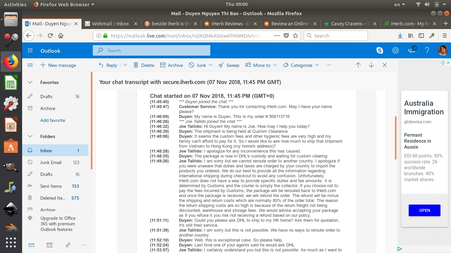Switch to the iHerb Reviews tab
Viewport: 451px width, 253px height.
point(227,24)
